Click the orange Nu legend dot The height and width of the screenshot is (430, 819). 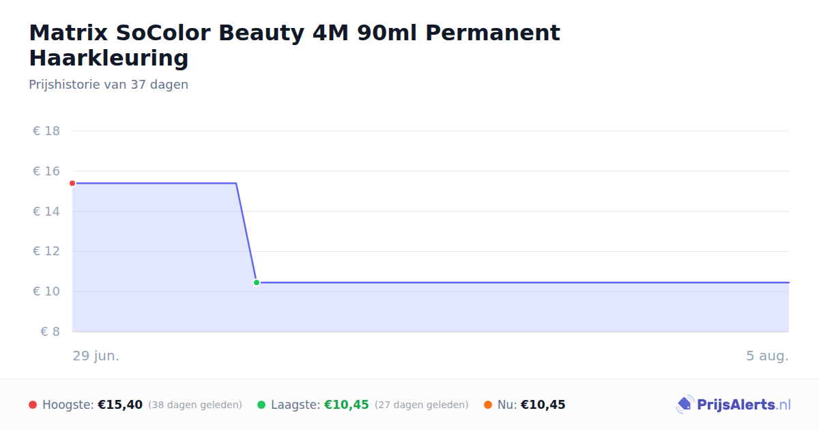coord(488,405)
